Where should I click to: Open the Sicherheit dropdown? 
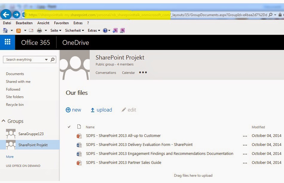point(74,30)
